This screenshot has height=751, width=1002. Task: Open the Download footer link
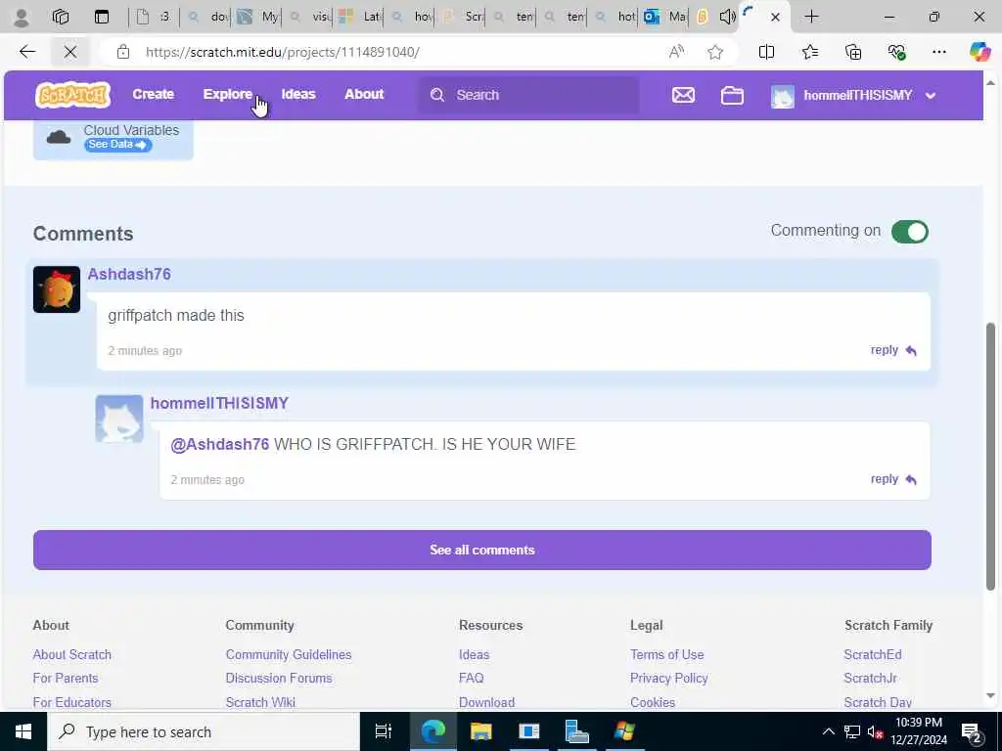tap(486, 702)
